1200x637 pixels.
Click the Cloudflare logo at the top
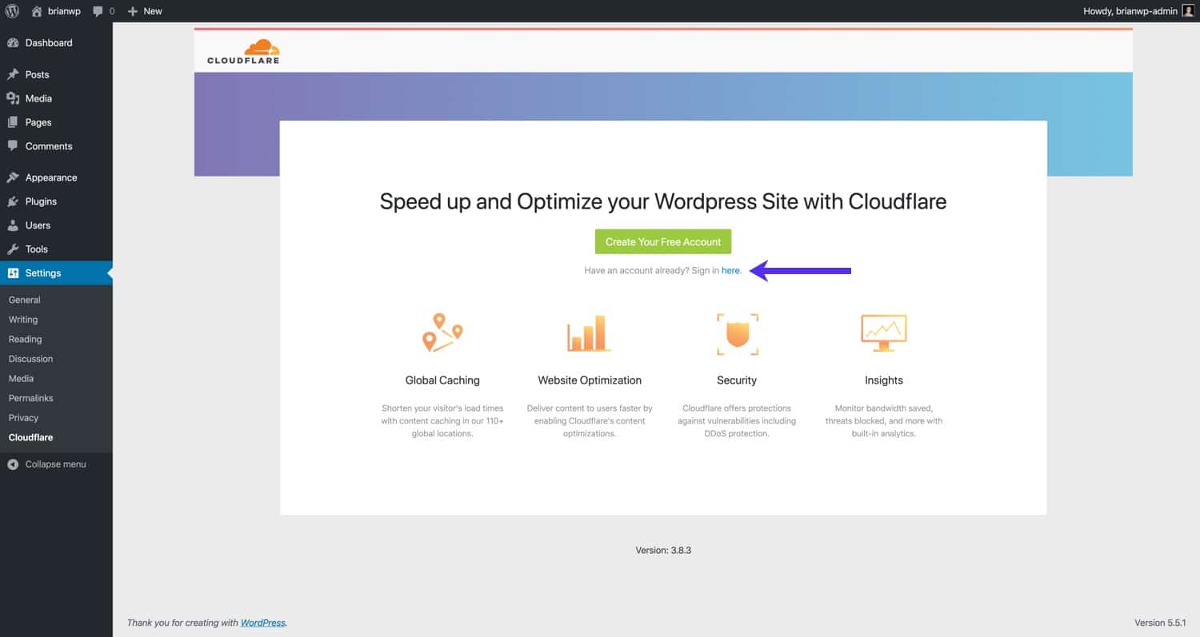pyautogui.click(x=242, y=50)
